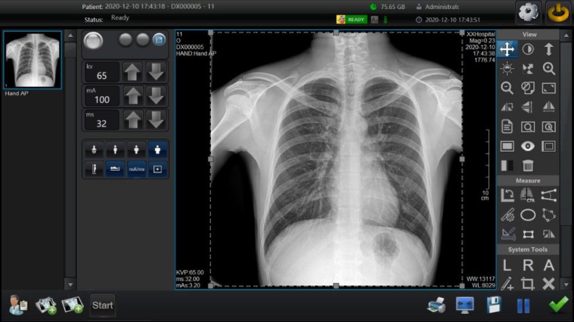Select the ellipse measurement tool

[x=527, y=214]
